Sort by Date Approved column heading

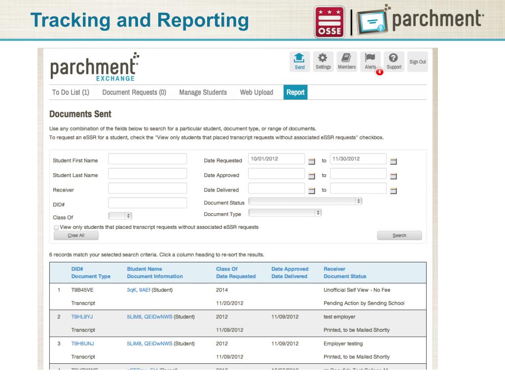click(x=290, y=269)
